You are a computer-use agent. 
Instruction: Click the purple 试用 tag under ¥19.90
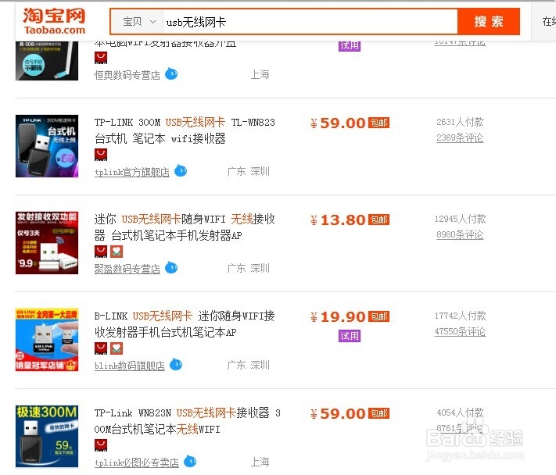(x=350, y=336)
